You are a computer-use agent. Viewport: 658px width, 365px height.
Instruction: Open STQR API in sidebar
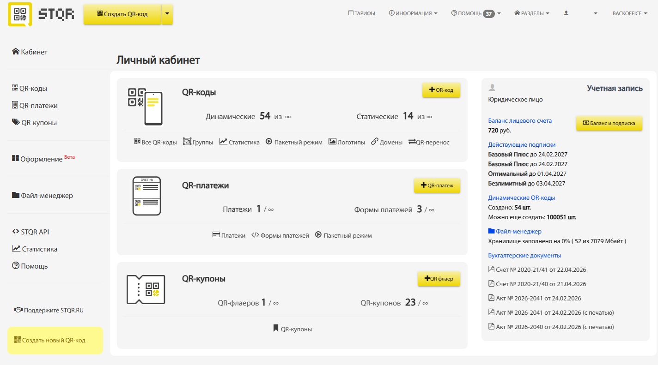point(30,232)
